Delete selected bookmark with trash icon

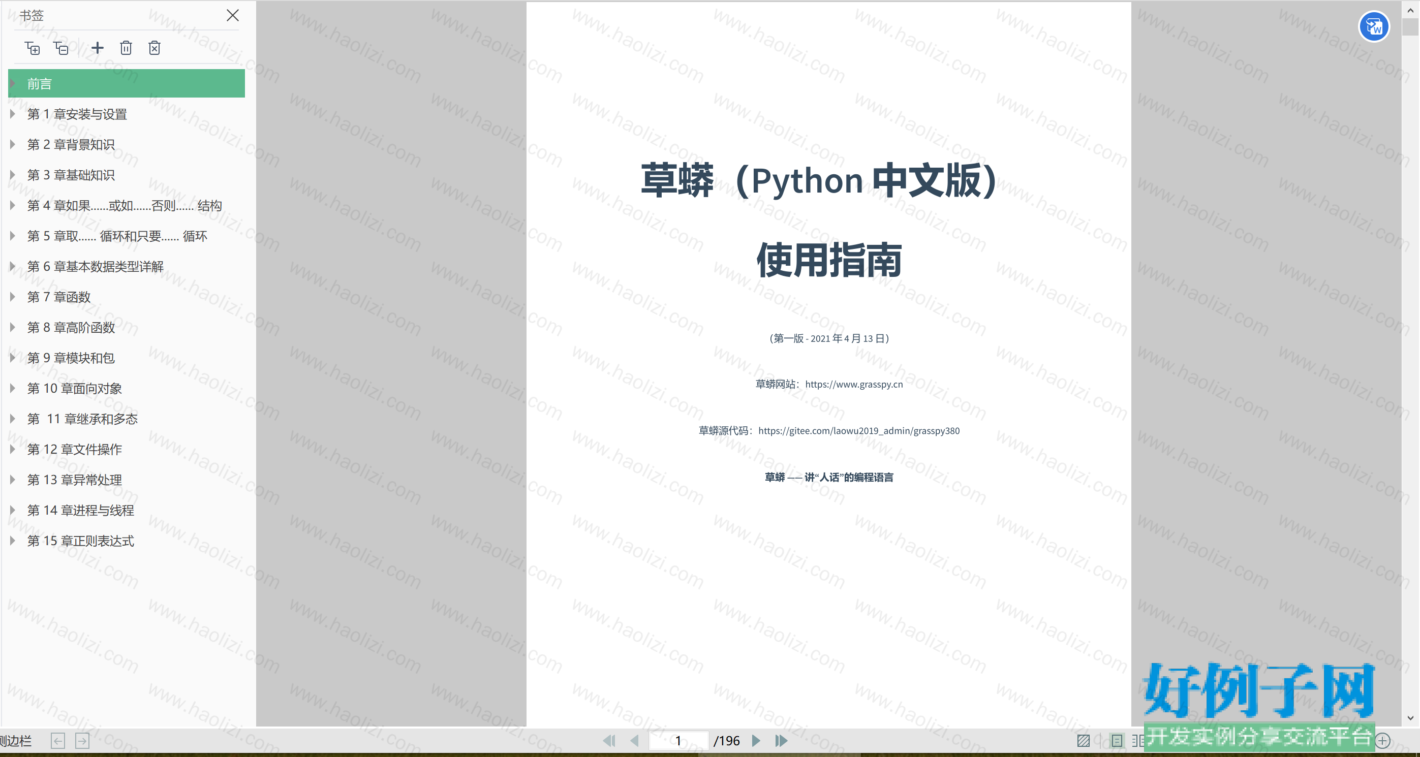(x=126, y=48)
